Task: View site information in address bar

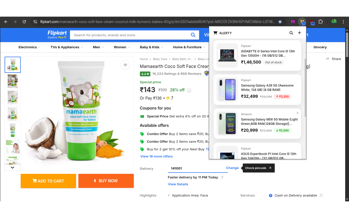Action: tap(35, 22)
